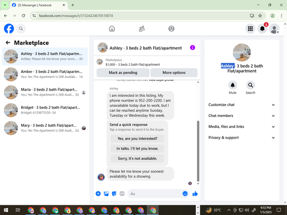Go back using the Marketplace back arrow

(8, 42)
